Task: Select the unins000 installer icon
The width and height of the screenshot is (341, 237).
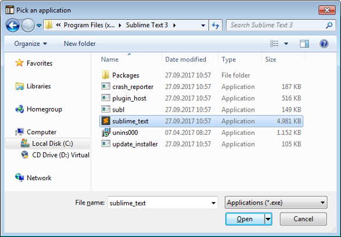Action: point(106,132)
